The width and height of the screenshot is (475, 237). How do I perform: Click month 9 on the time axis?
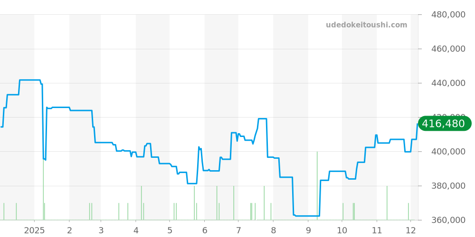tap(308, 230)
